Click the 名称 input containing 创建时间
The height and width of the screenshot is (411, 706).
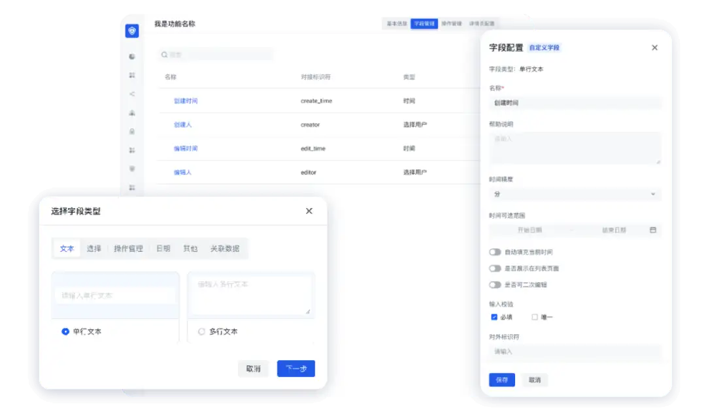(575, 103)
